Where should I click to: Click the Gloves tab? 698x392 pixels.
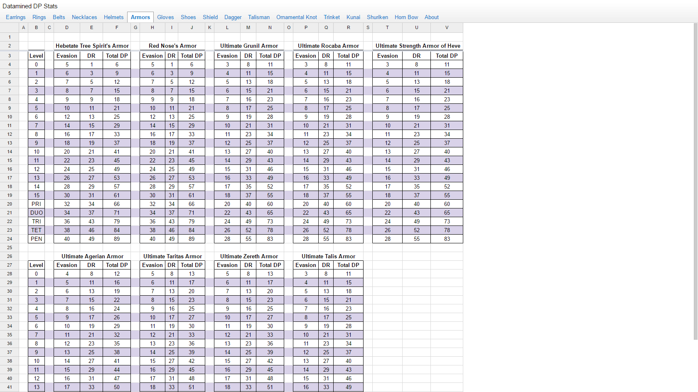point(165,17)
